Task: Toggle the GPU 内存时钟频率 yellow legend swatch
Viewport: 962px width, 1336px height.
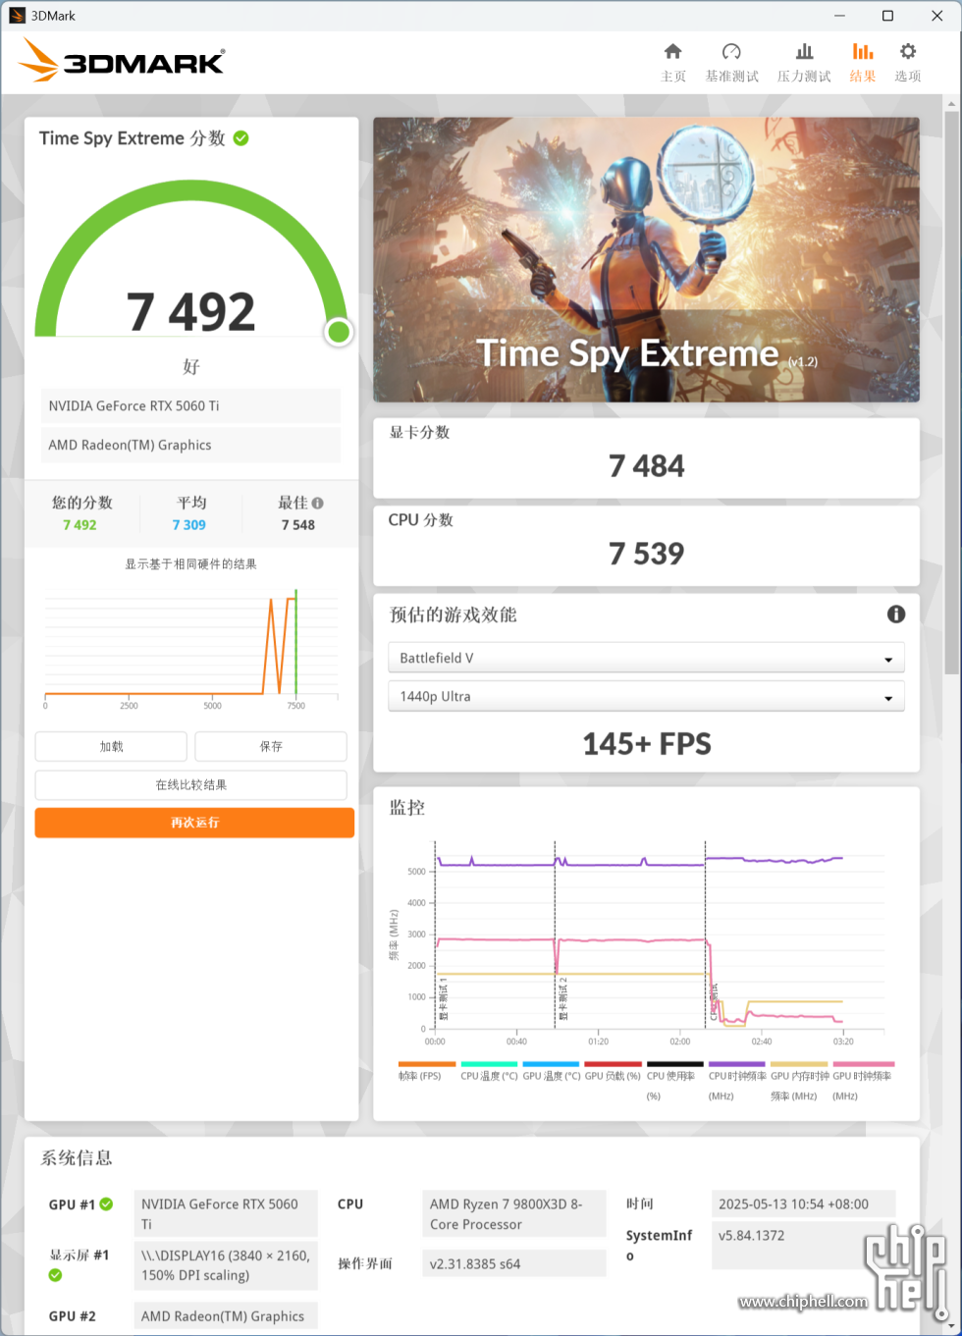Action: 799,1064
